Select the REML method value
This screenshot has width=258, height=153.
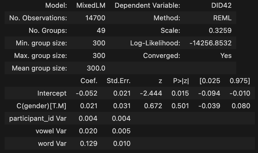pyautogui.click(x=222, y=18)
